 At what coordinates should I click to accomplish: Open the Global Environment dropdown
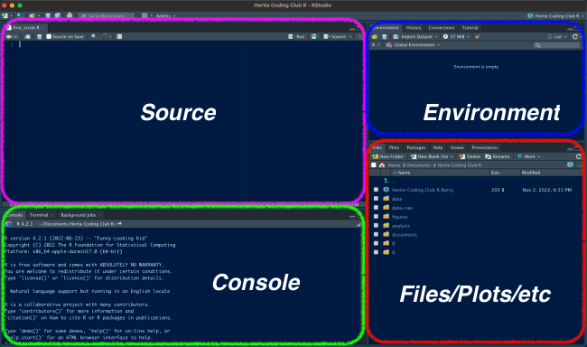(414, 45)
